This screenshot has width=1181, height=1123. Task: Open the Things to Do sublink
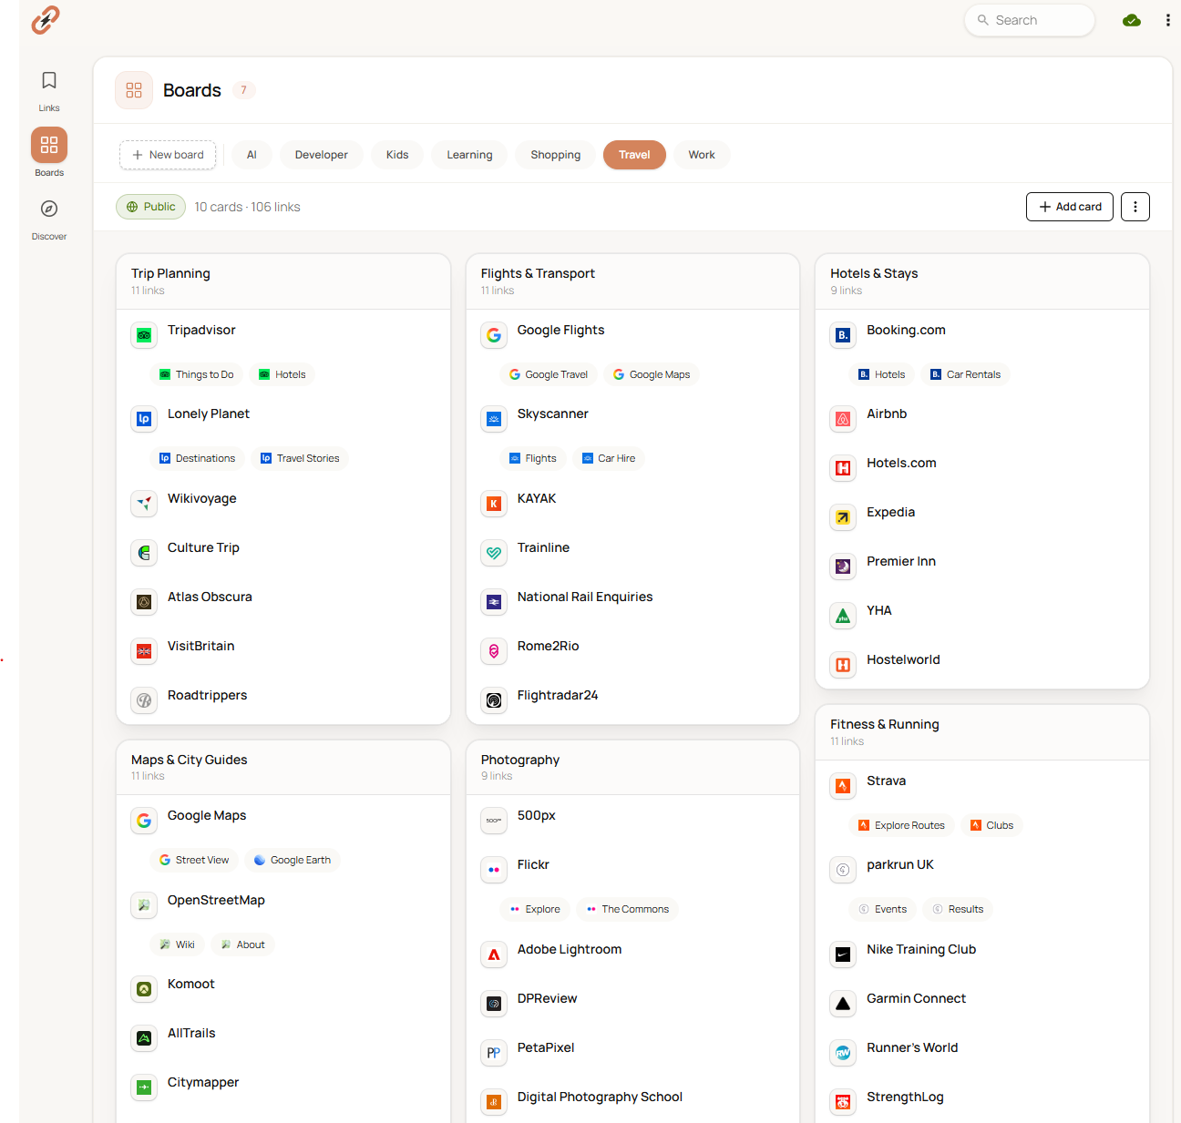pos(196,374)
